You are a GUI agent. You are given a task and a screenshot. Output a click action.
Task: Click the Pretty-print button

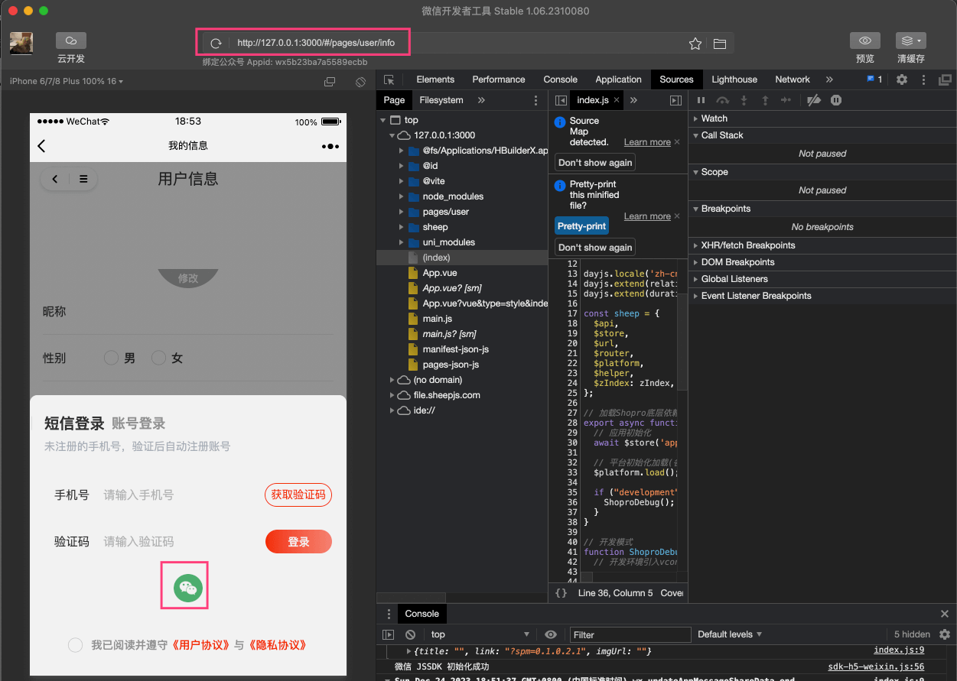[581, 226]
